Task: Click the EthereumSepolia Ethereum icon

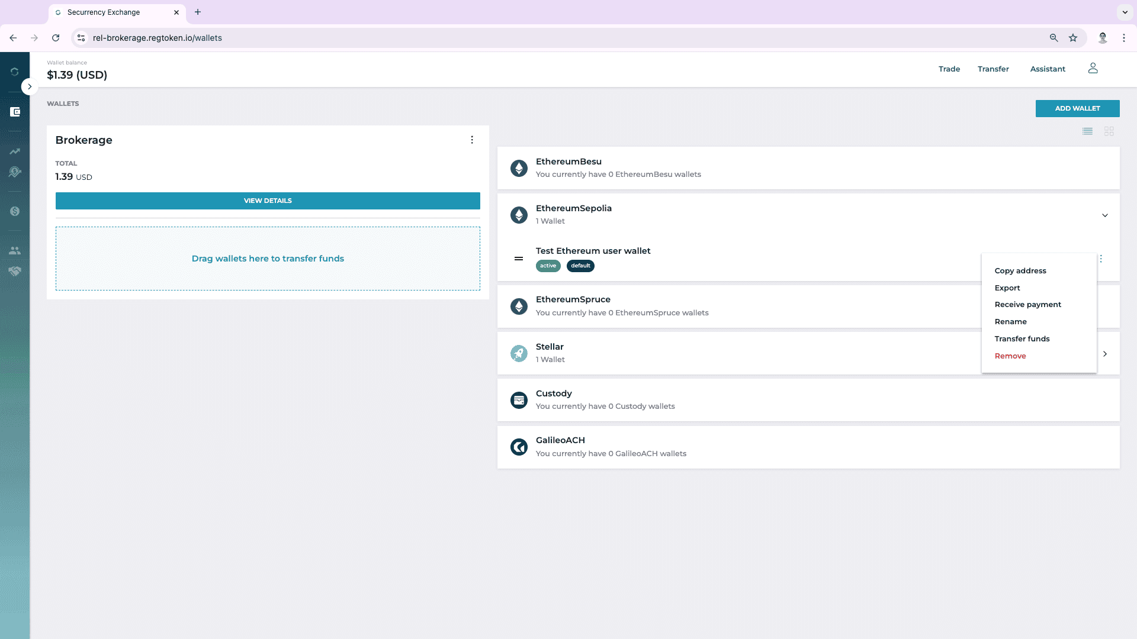Action: 519,215
